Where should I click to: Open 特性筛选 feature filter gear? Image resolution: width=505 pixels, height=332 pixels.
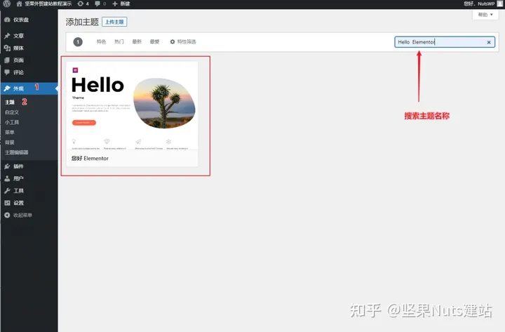coord(183,41)
